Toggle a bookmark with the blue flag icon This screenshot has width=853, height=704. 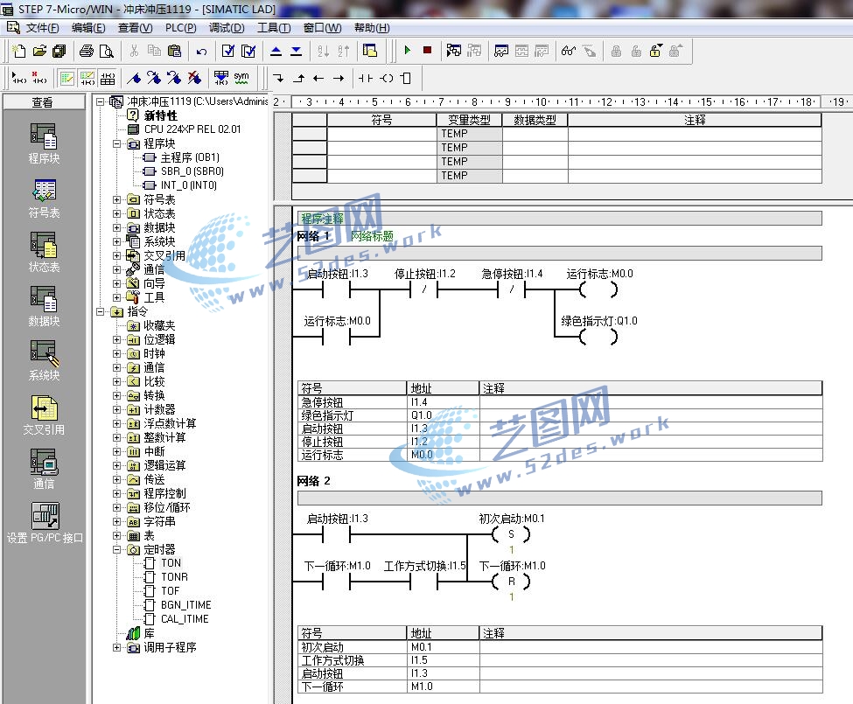134,79
